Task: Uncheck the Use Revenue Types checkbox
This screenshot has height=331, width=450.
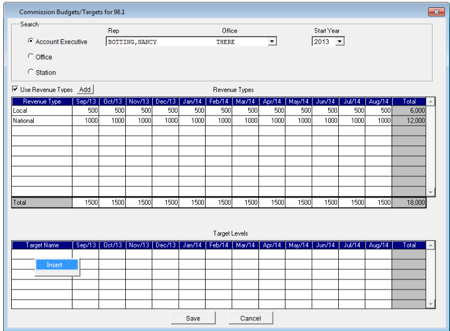Action: click(15, 90)
